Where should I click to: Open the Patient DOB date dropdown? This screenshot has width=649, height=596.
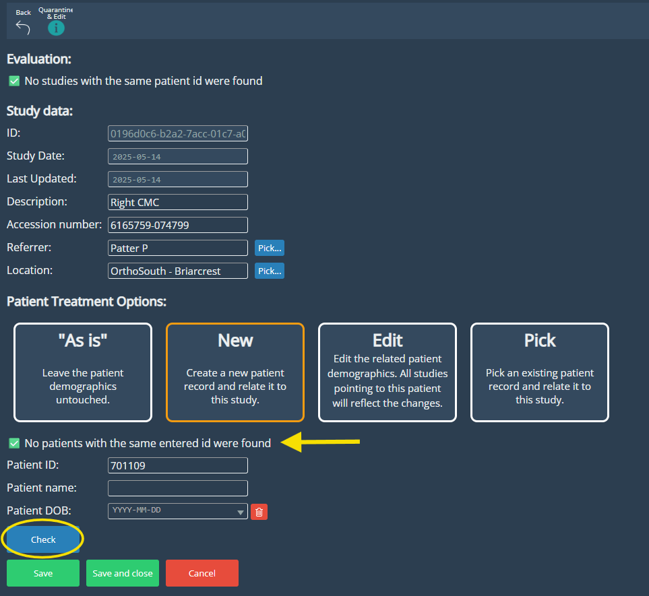(x=241, y=512)
